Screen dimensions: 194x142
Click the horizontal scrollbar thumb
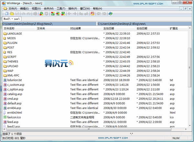tap(89, 129)
